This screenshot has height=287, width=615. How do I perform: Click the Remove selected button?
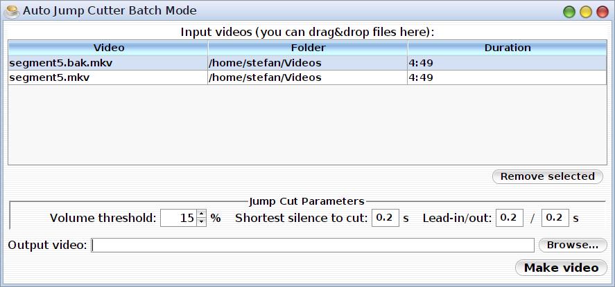547,176
